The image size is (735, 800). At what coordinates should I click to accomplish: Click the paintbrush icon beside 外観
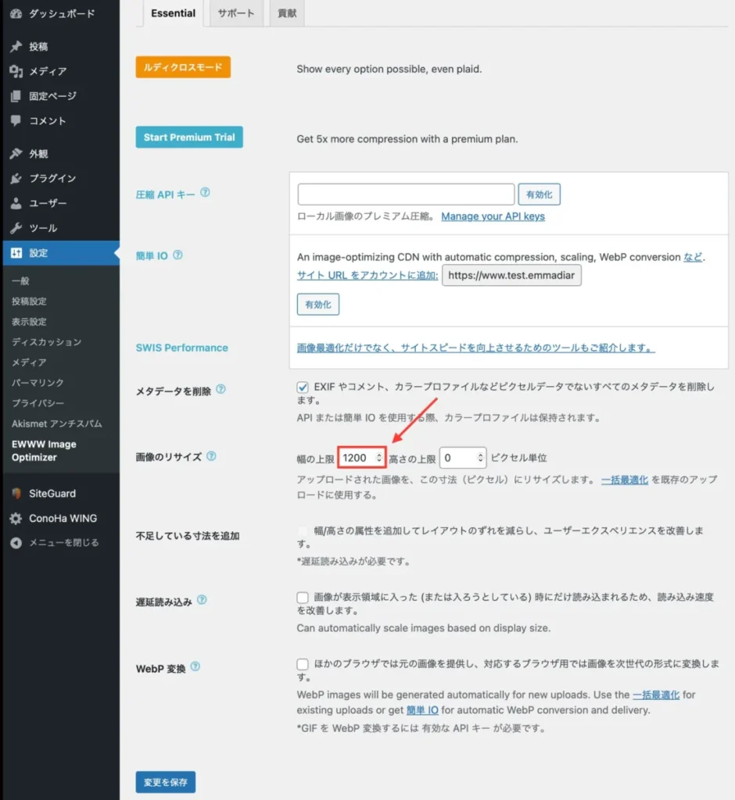click(x=16, y=154)
